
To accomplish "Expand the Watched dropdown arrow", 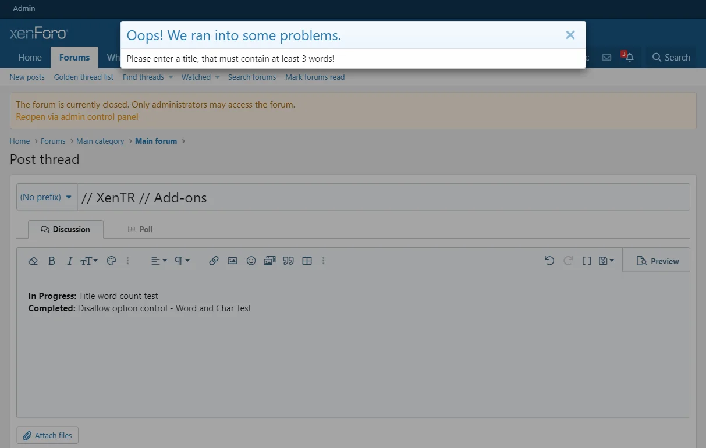I will coord(217,77).
